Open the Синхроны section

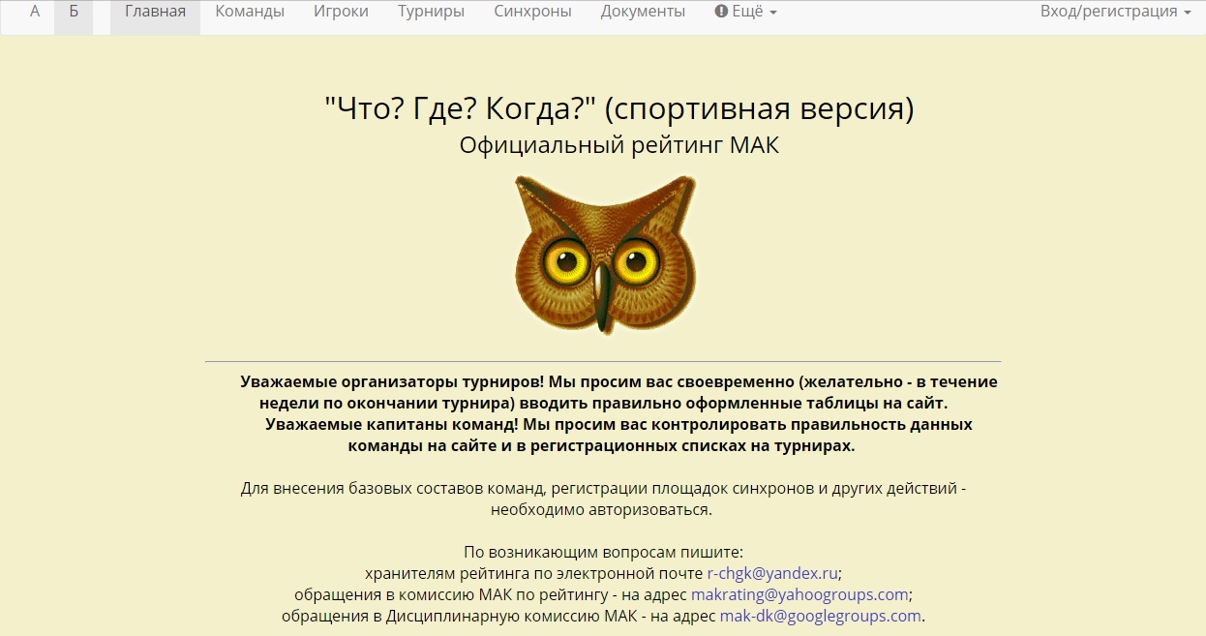click(x=532, y=13)
